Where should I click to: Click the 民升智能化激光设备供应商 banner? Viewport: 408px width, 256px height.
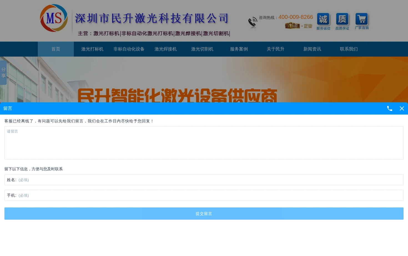click(177, 96)
